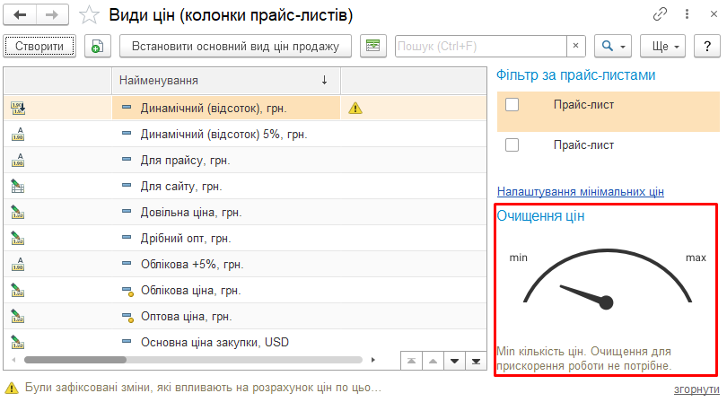The width and height of the screenshot is (727, 402).
Task: Click the create-by-copying icon button
Action: point(97,47)
